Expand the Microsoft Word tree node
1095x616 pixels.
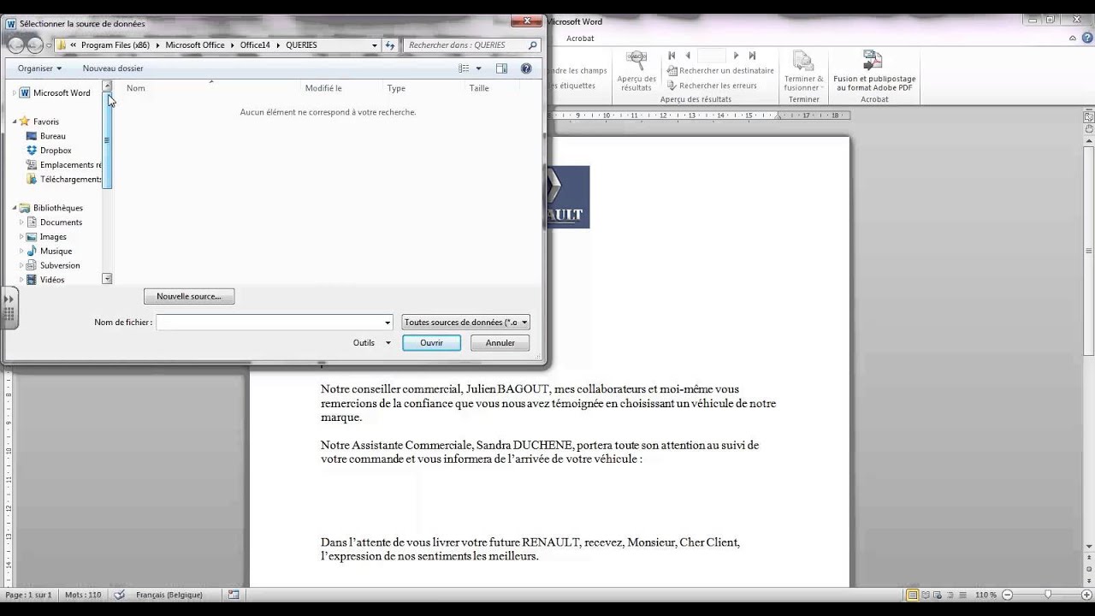click(14, 92)
